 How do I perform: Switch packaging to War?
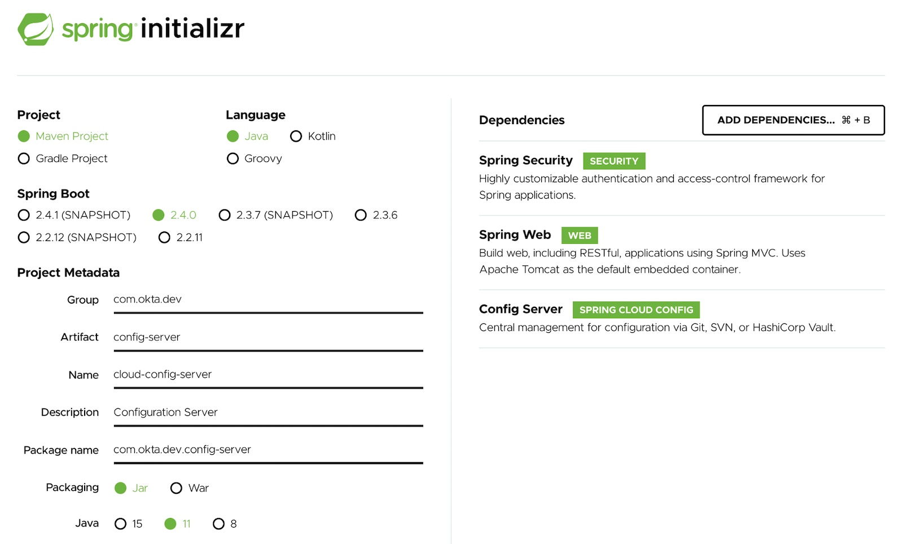176,488
